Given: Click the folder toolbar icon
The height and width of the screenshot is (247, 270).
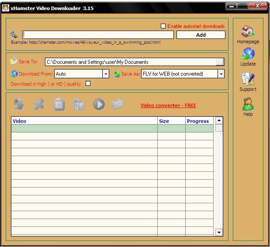Looking at the screenshot, I should pyautogui.click(x=118, y=104).
